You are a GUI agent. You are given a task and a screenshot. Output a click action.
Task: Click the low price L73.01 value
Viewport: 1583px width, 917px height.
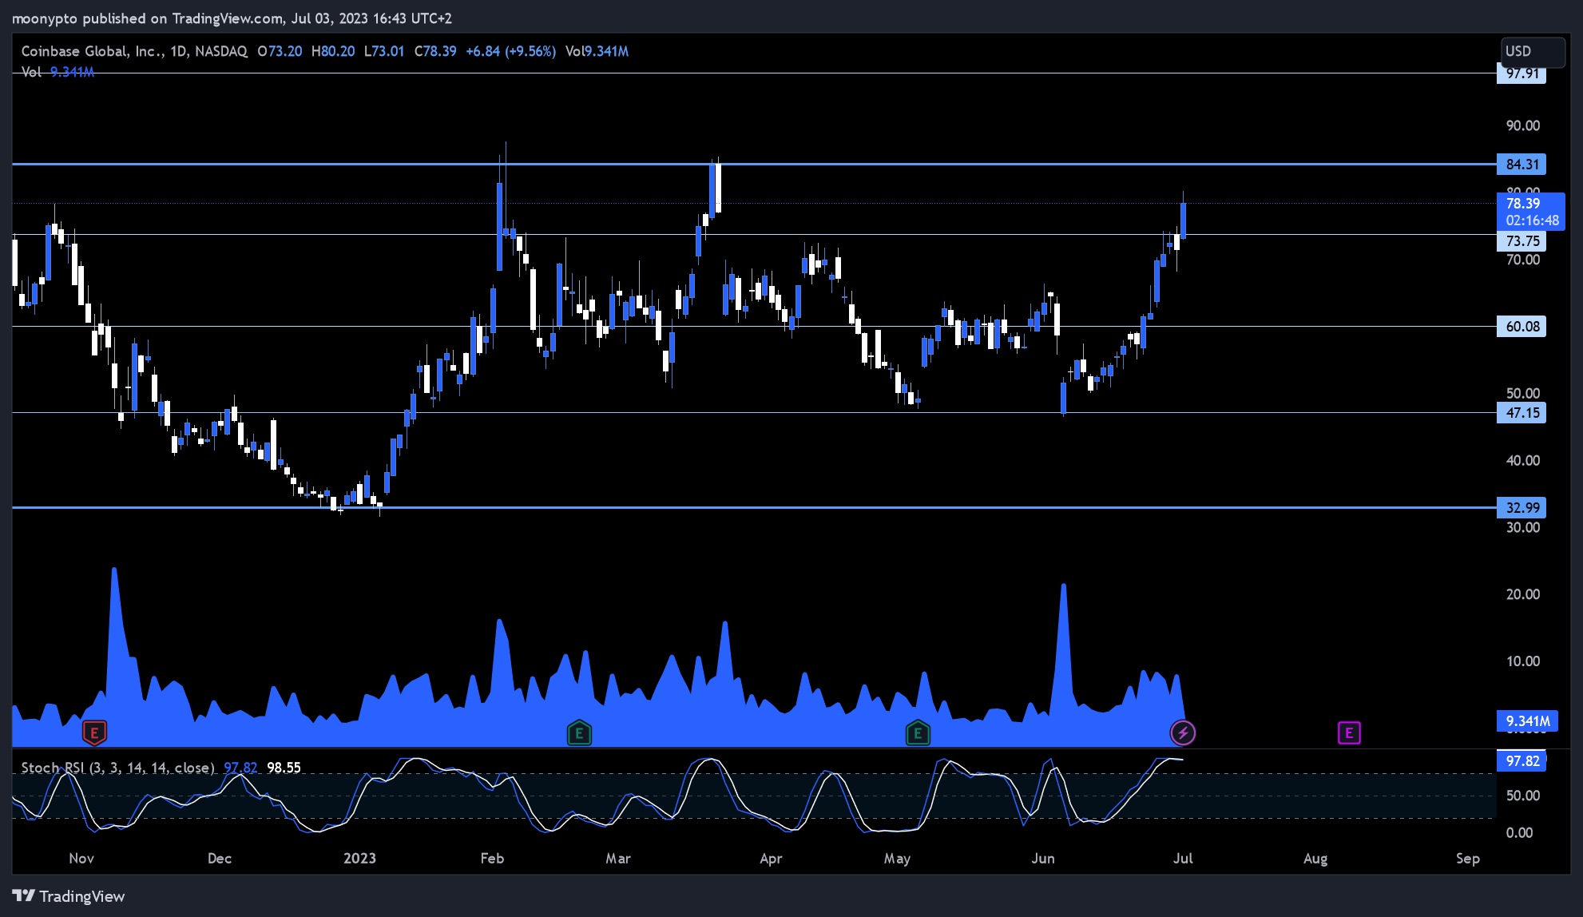[x=384, y=51]
